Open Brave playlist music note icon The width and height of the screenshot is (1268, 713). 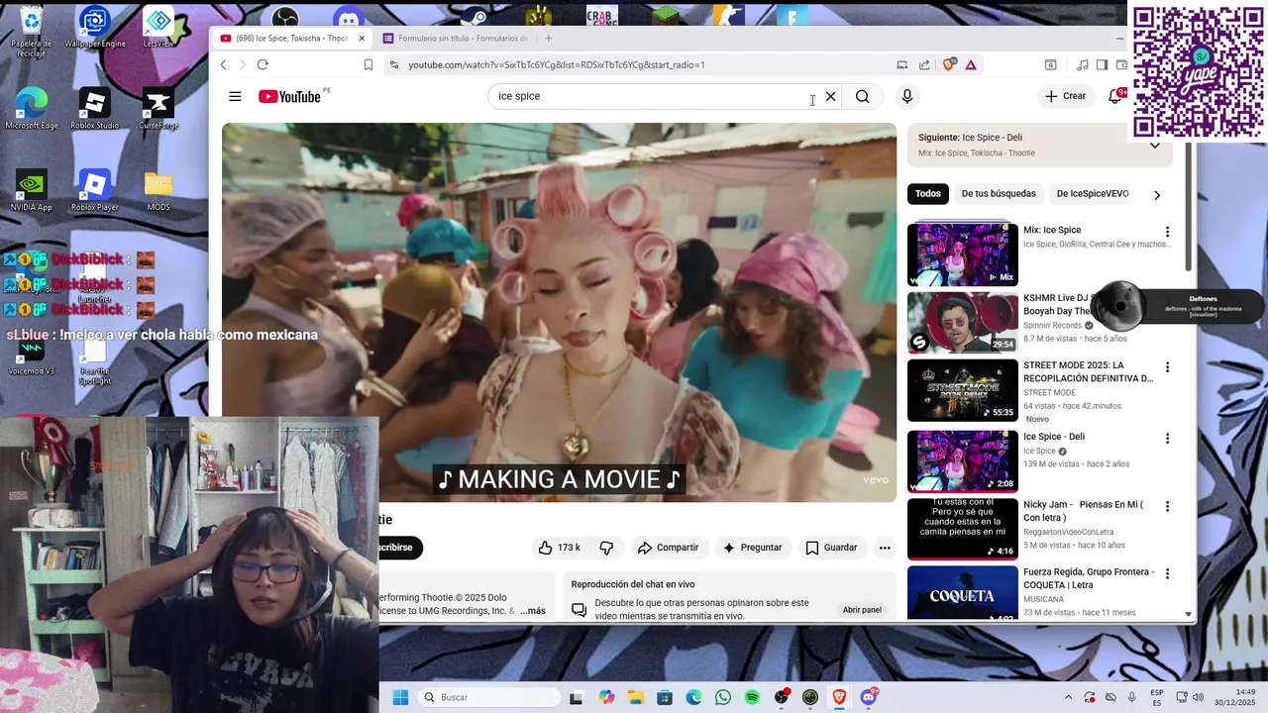point(1083,64)
